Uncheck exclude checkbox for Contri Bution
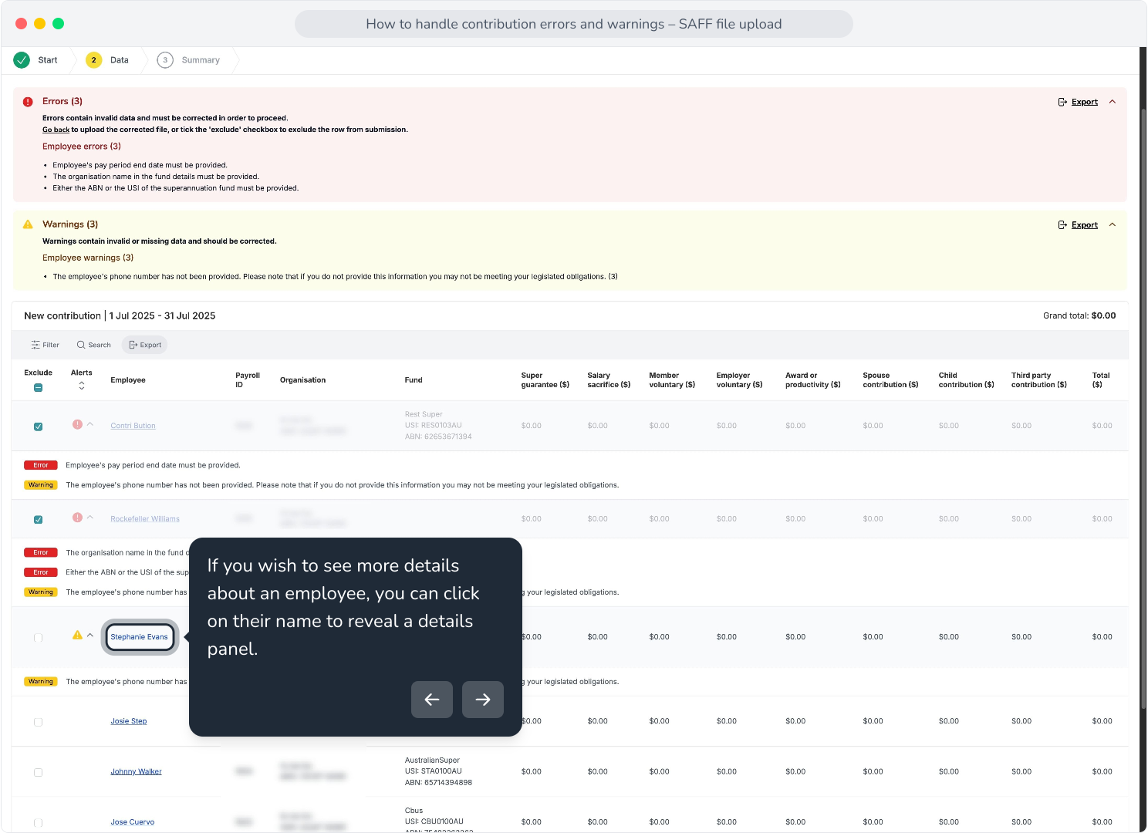This screenshot has height=833, width=1148. (38, 427)
